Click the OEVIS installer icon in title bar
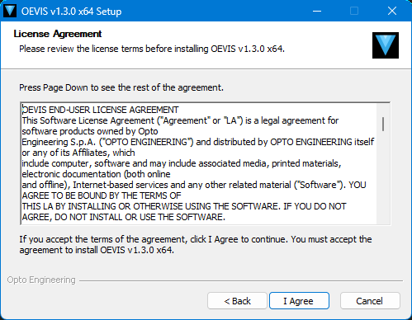412x320 pixels. coord(10,11)
